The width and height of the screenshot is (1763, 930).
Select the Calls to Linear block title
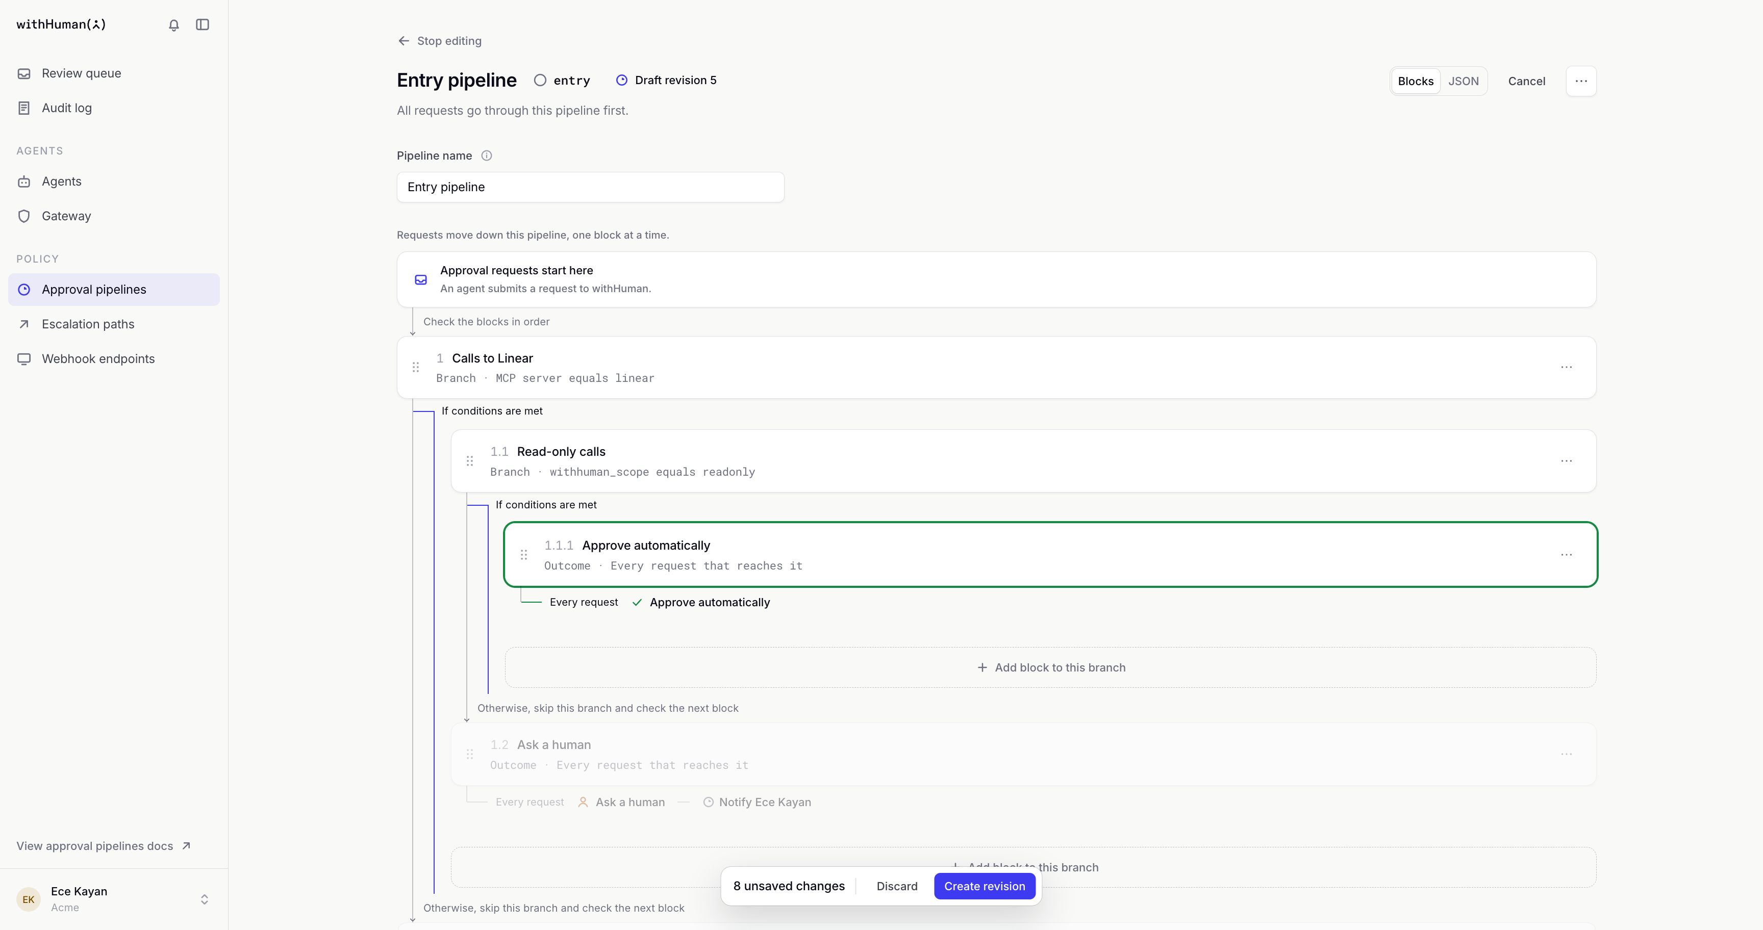coord(492,358)
